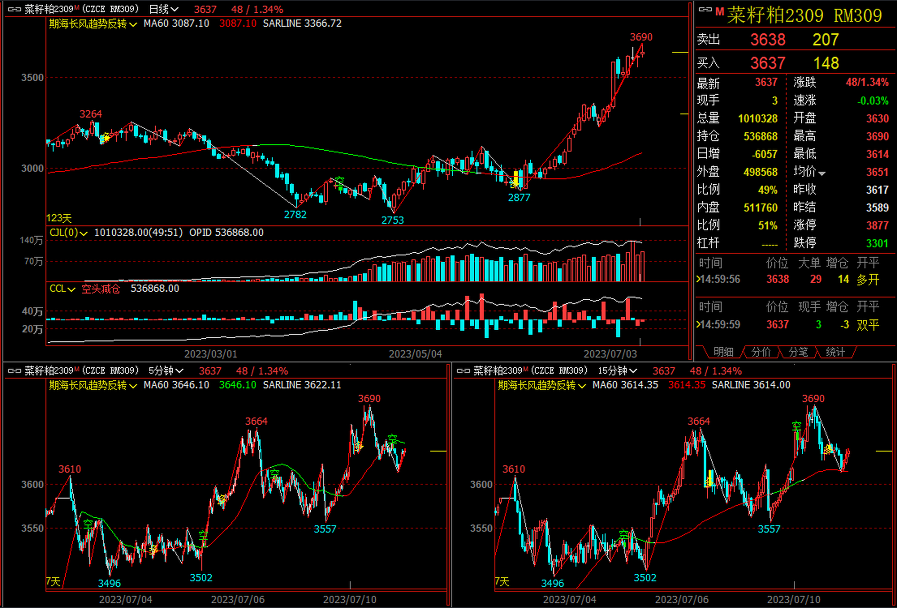Click the 14:59:56 large order row
This screenshot has width=897, height=608.
pyautogui.click(x=790, y=280)
